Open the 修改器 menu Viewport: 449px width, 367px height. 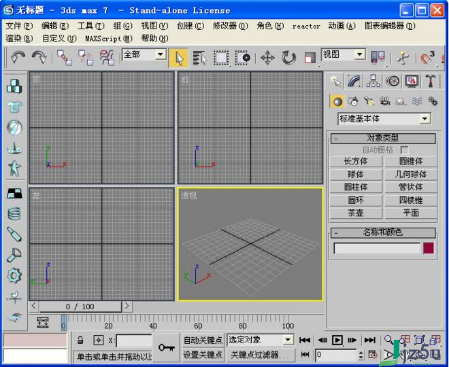point(230,26)
